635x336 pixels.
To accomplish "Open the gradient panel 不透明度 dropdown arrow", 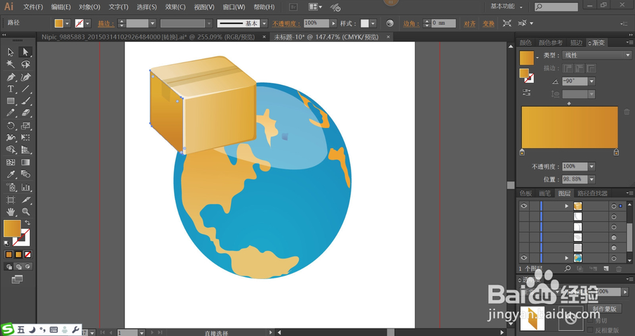I will coord(592,166).
